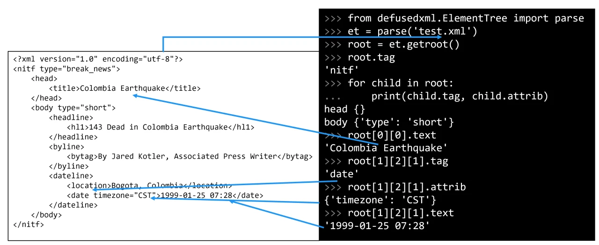
Task: Click the print(child.tag, child.attrib) line
Action: [x=459, y=96]
